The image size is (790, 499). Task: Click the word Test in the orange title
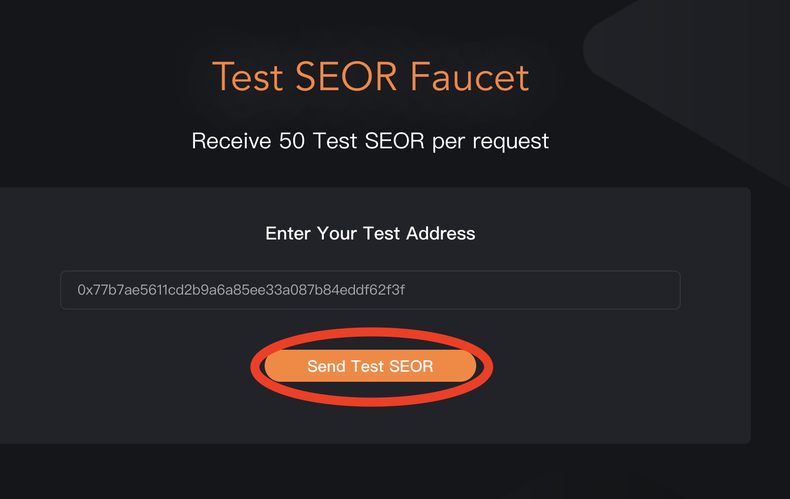click(x=248, y=77)
